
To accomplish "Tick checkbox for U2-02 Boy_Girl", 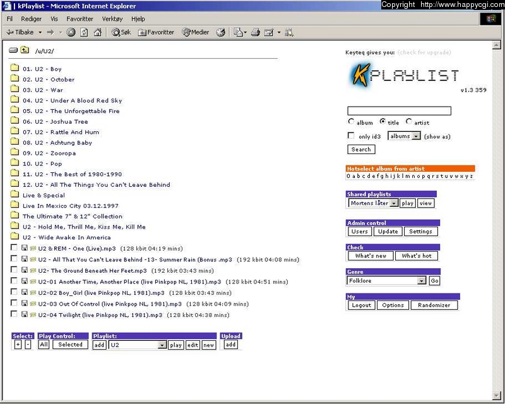I will [x=14, y=292].
